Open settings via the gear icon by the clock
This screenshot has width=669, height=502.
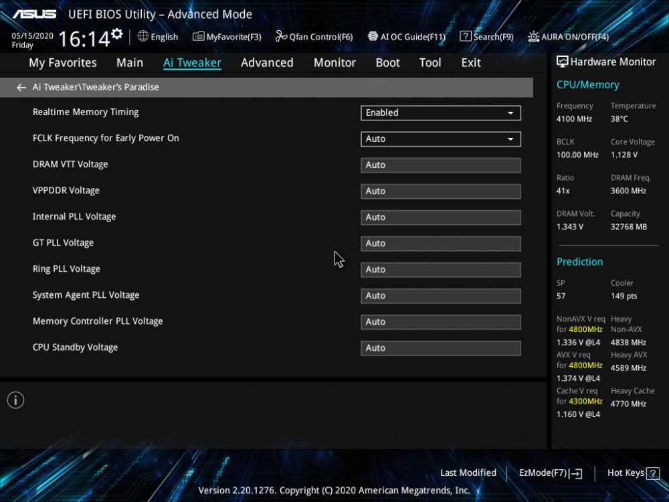tap(117, 33)
